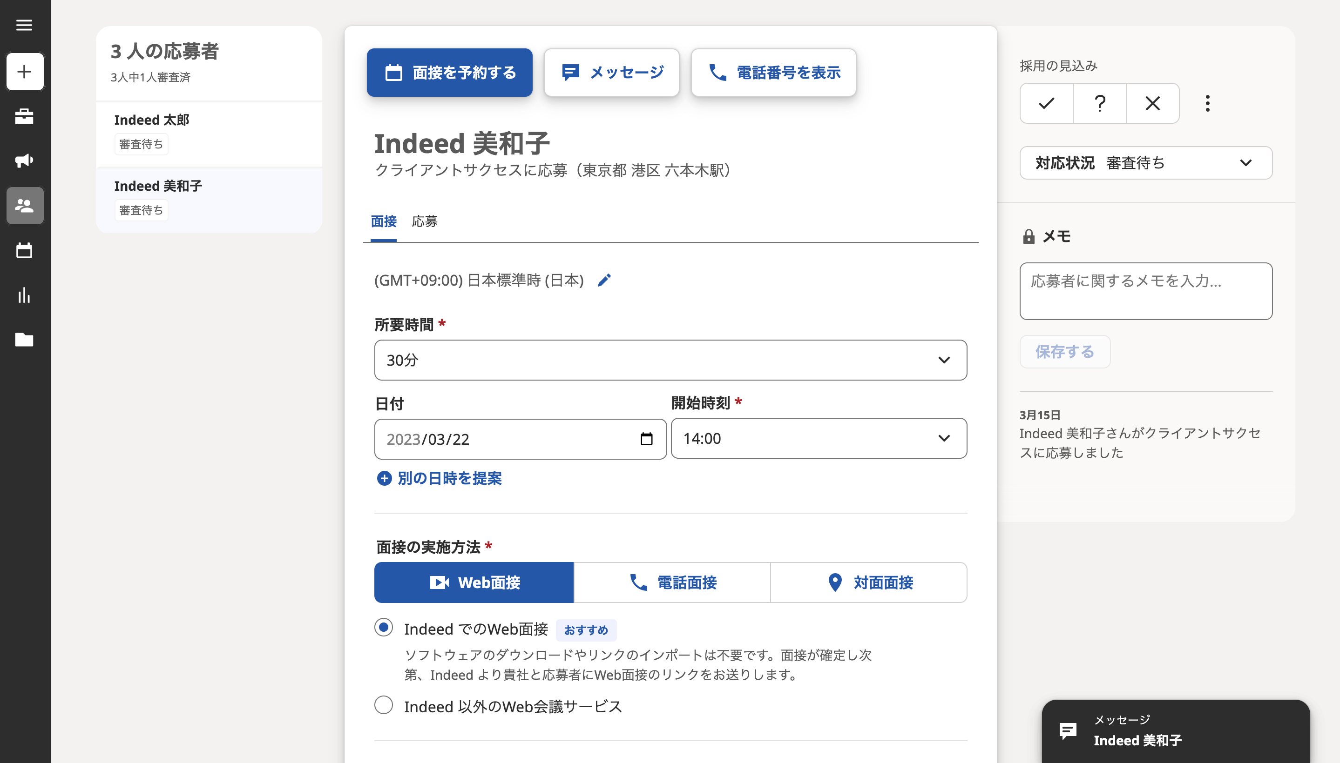Screen dimensions: 1340x763
Task: Select the candidates people icon
Action: pyautogui.click(x=25, y=206)
